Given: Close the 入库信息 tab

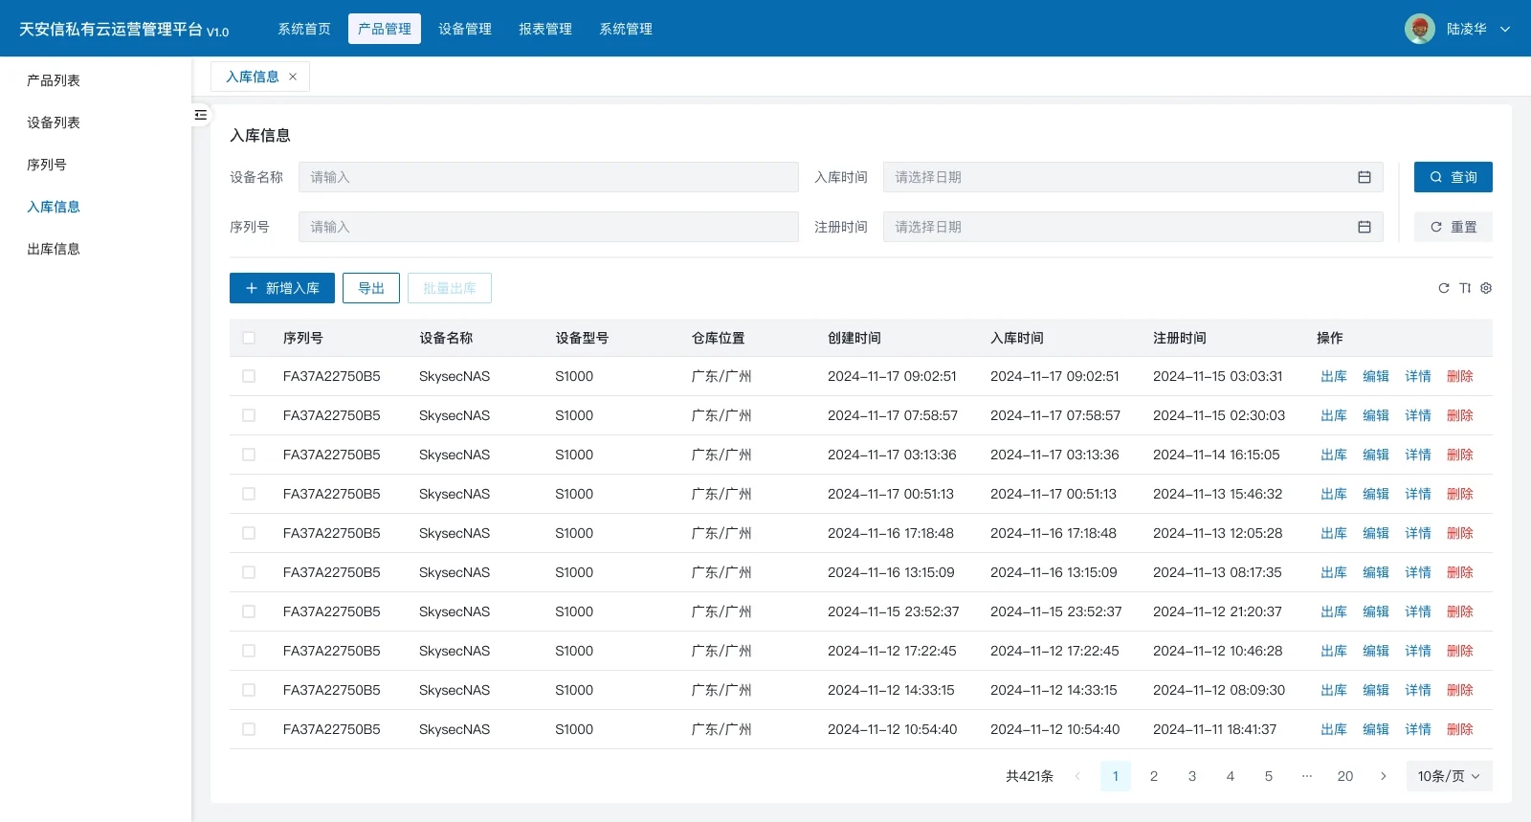Looking at the screenshot, I should tap(293, 77).
